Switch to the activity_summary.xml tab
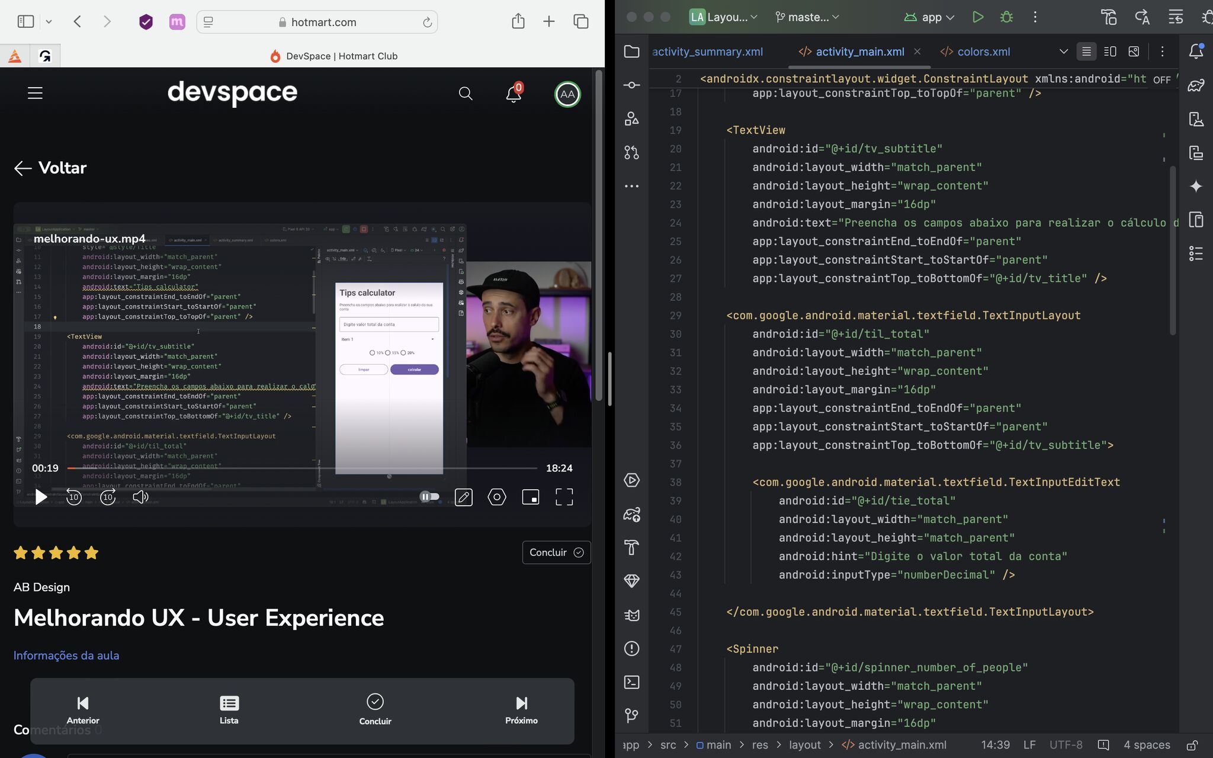1213x758 pixels. (708, 52)
